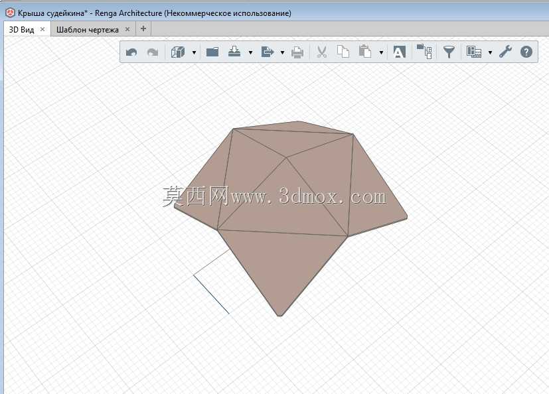This screenshot has width=549, height=394.
Task: Click the Renga application logo icon
Action: point(10,13)
